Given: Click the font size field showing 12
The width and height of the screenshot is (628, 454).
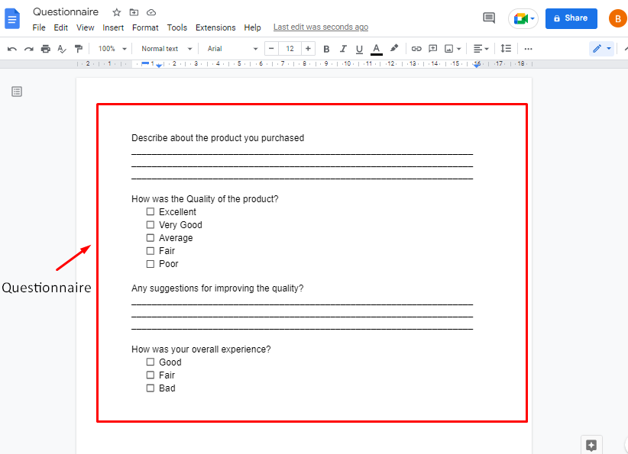Looking at the screenshot, I should tap(290, 49).
